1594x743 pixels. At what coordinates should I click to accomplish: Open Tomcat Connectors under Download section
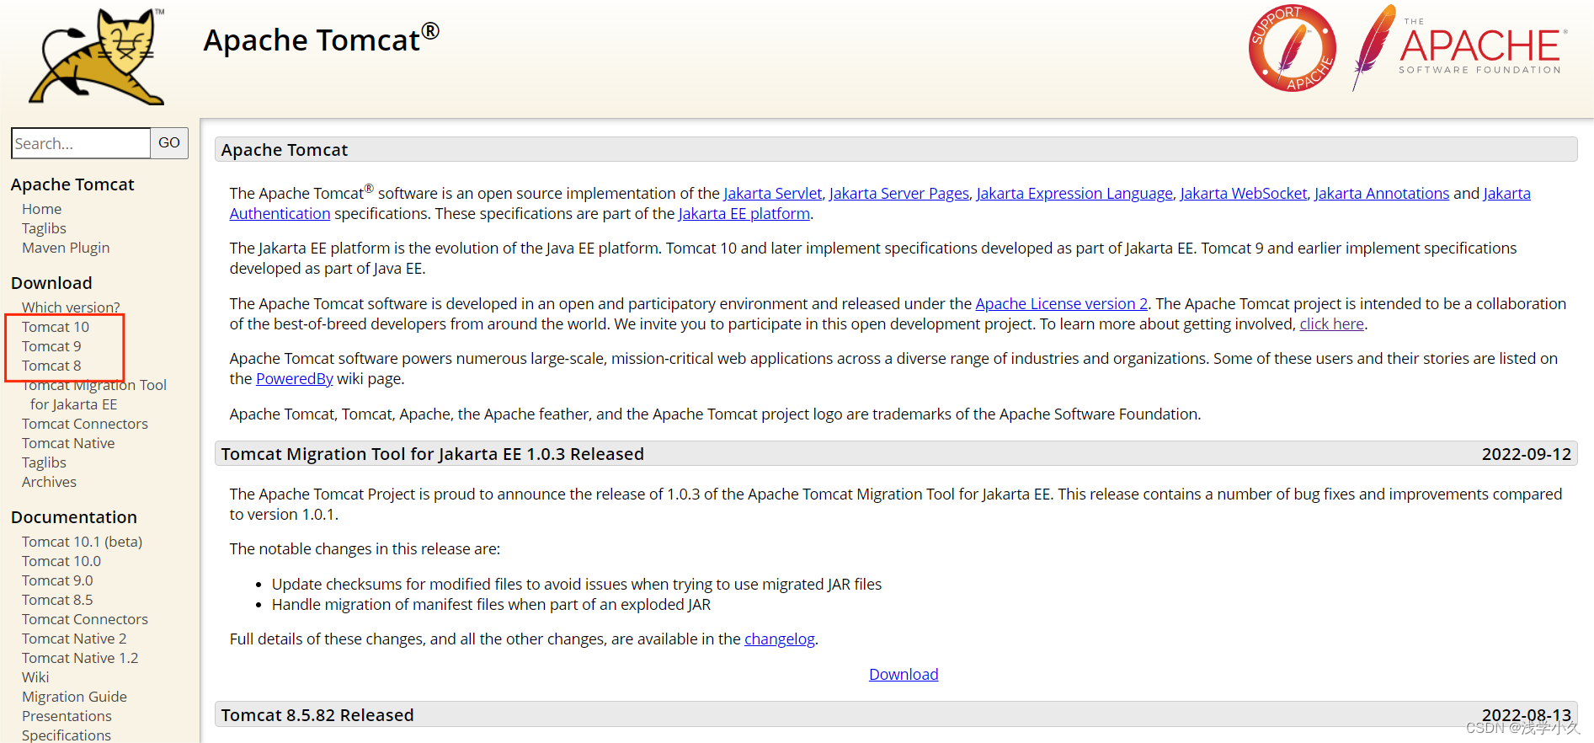[85, 424]
